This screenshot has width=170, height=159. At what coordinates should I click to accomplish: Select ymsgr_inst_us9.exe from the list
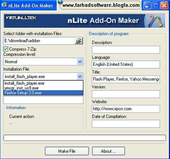43,88
